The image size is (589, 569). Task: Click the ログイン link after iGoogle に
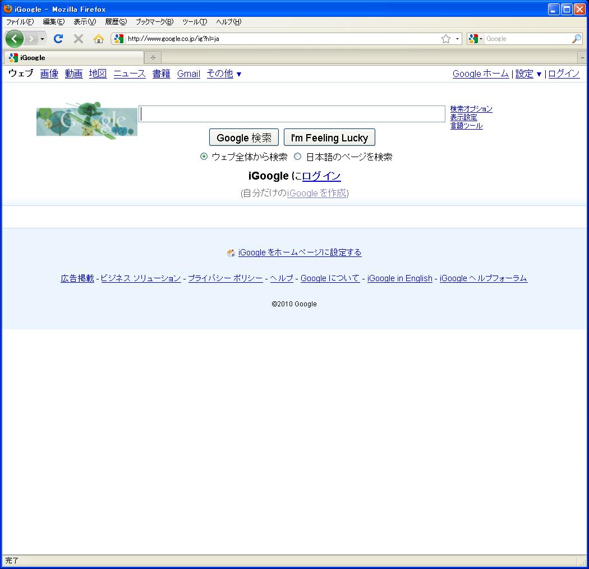[x=321, y=176]
